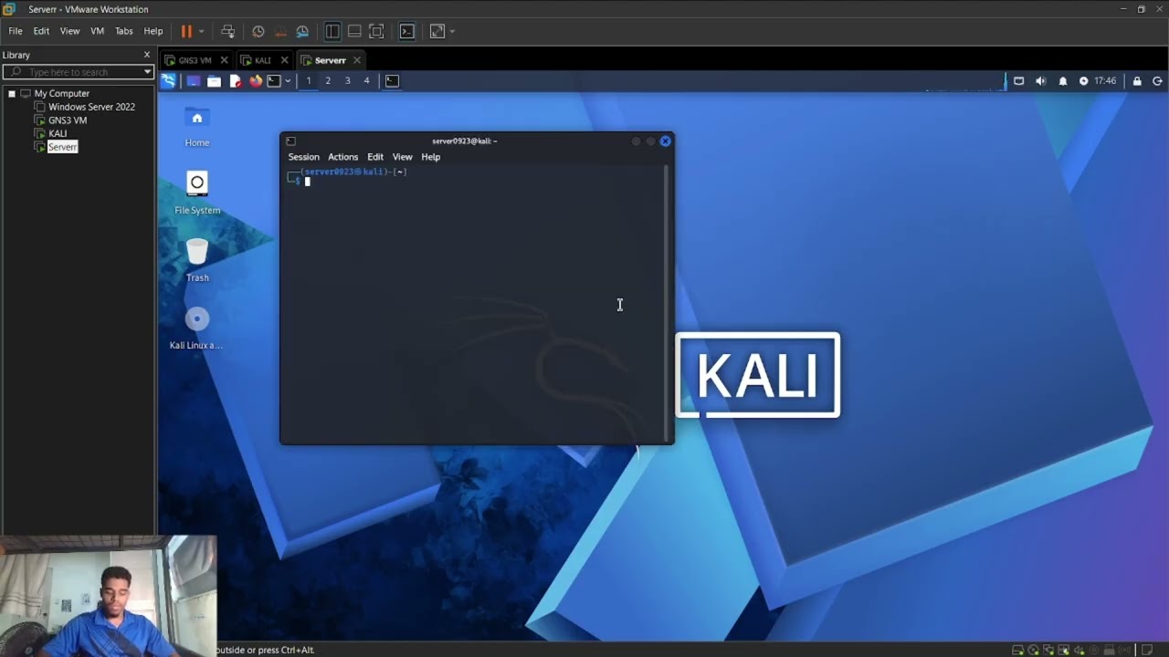
Task: Switch to workspace 2
Action: tap(328, 81)
